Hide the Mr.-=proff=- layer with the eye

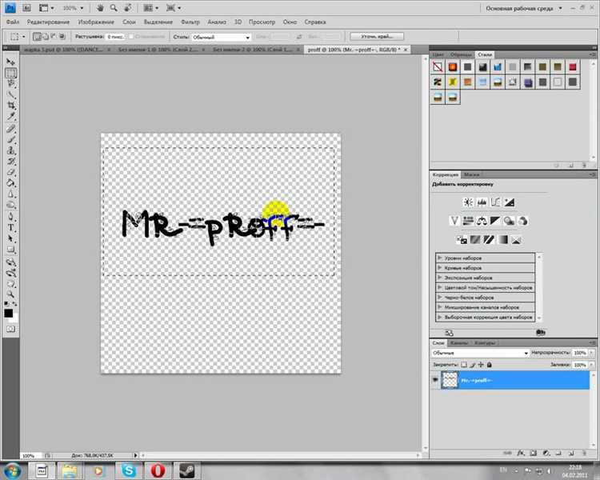[x=436, y=381]
